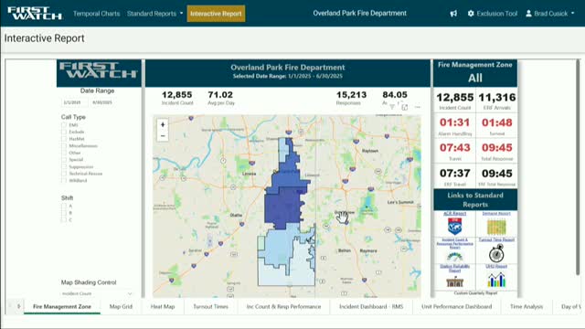Open the Station Reliability Report link
Viewport: 585px width, 329px height.
coord(454,268)
